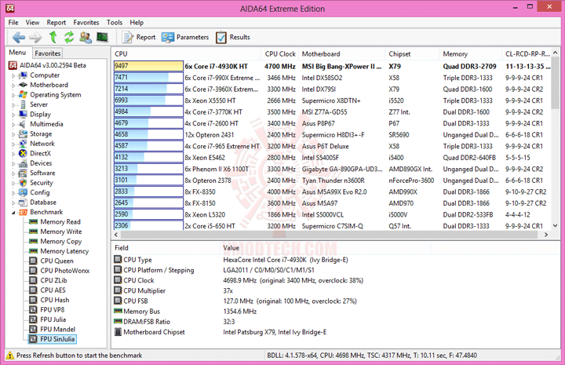Viewport: 565px width, 365px height.
Task: Select the Memory Copy benchmark icon
Action: (34, 241)
